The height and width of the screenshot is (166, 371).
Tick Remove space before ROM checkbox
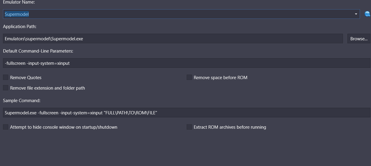[189, 77]
